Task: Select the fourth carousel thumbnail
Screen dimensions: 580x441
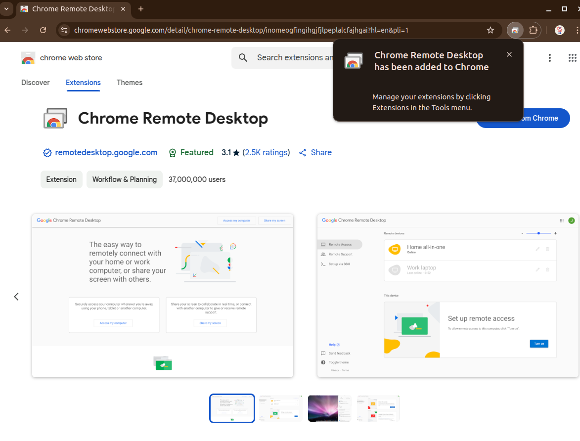Action: [378, 408]
